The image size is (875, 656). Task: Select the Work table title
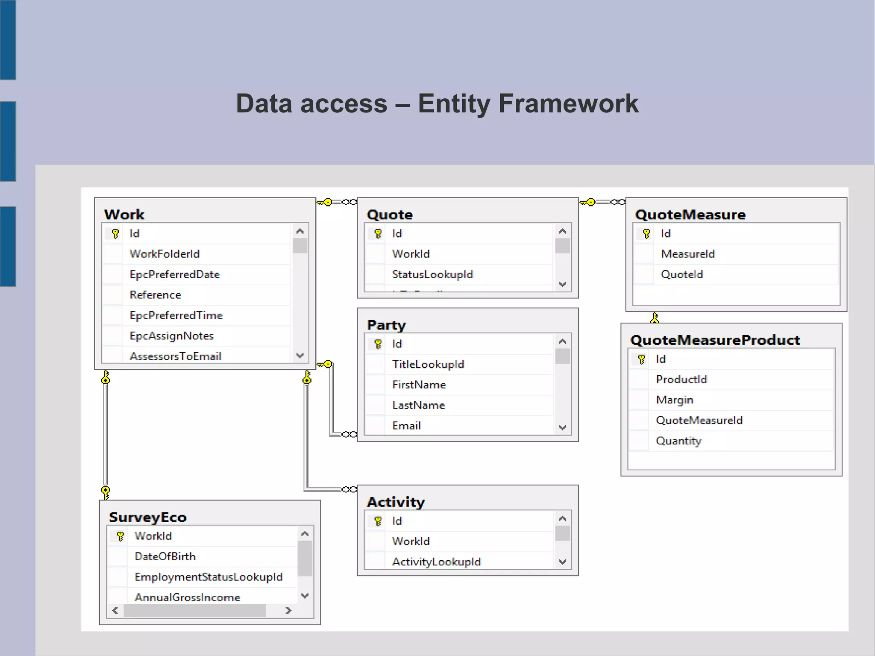click(124, 215)
